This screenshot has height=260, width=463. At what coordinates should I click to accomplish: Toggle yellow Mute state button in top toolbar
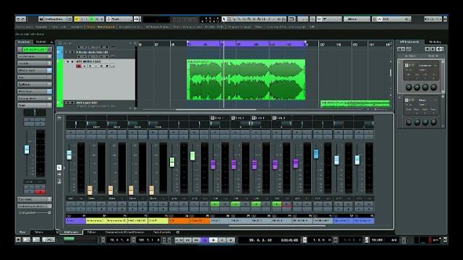tap(77, 19)
